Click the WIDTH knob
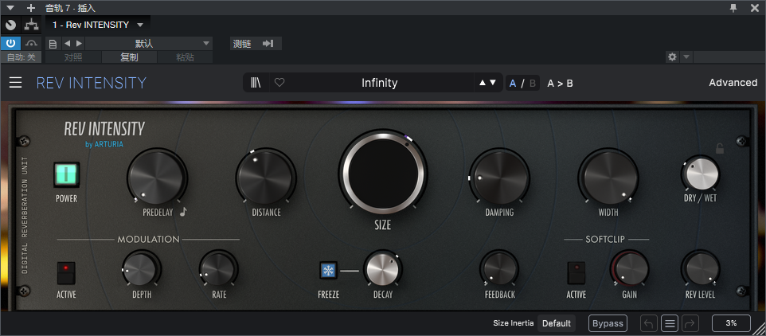Viewport: 766px width, 336px height. [608, 177]
